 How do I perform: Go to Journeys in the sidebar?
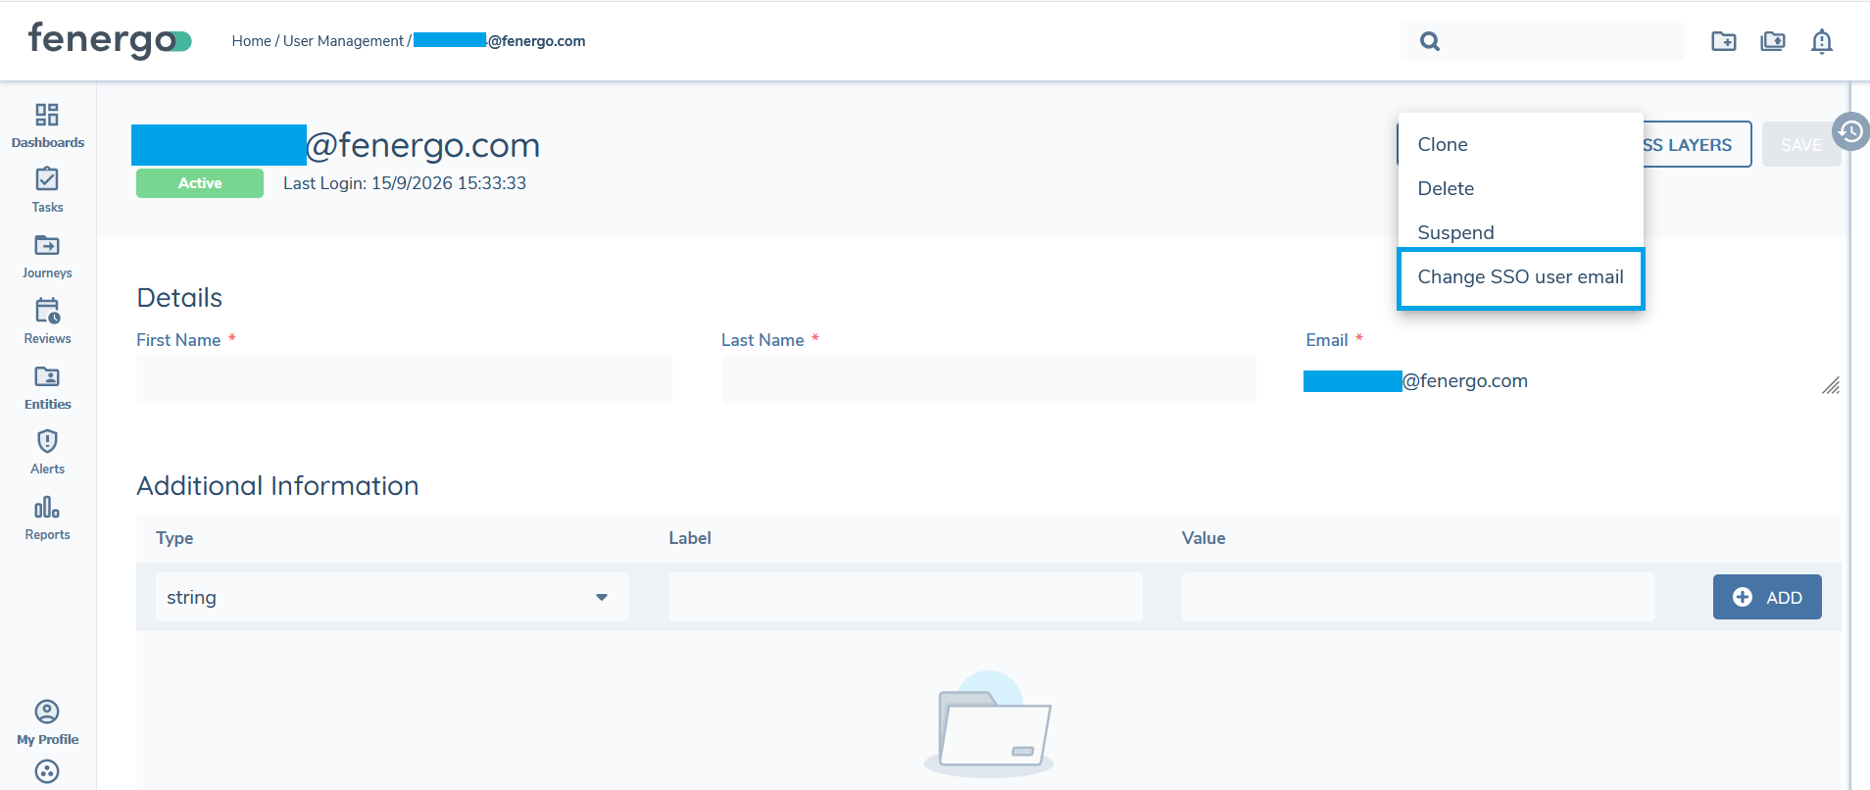pyautogui.click(x=47, y=257)
